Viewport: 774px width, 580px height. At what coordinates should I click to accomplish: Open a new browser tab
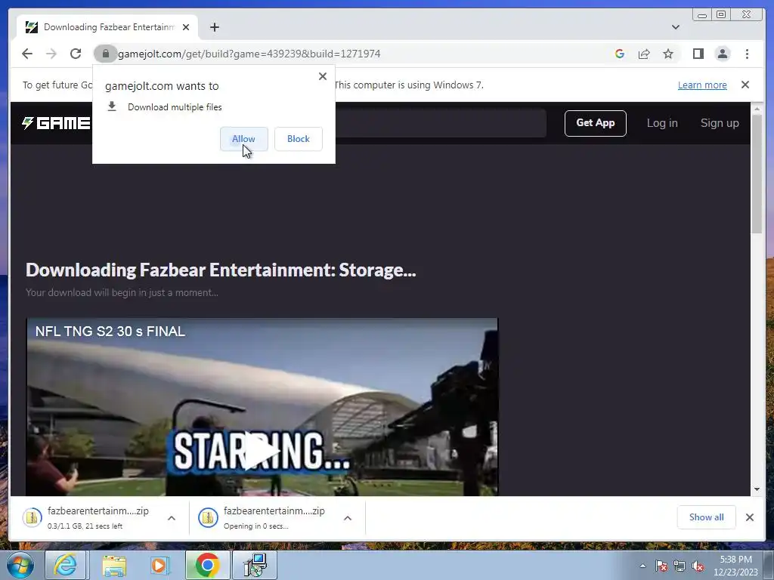[214, 27]
